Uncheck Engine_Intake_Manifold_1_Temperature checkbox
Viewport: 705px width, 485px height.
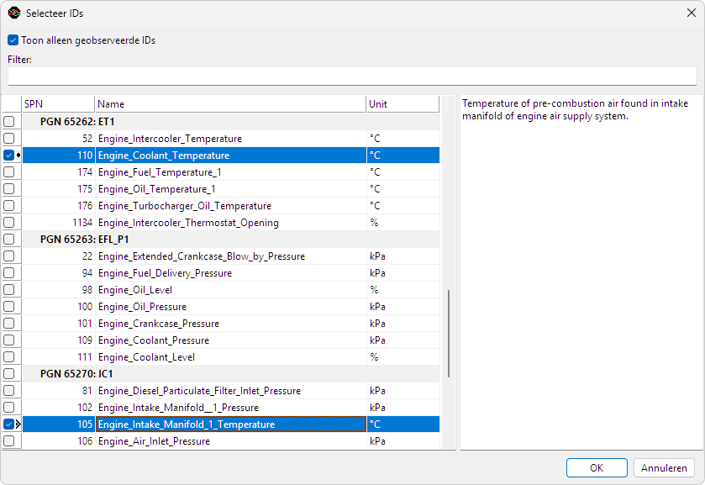pos(9,424)
